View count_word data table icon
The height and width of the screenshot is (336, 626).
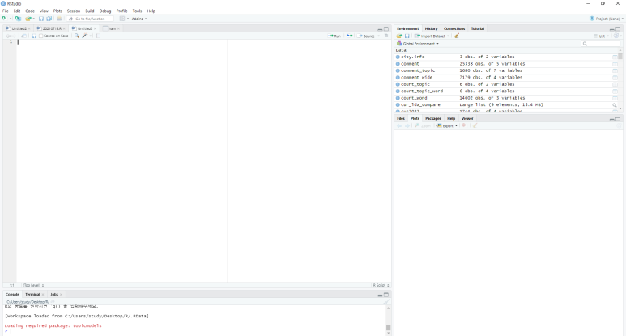pyautogui.click(x=615, y=98)
